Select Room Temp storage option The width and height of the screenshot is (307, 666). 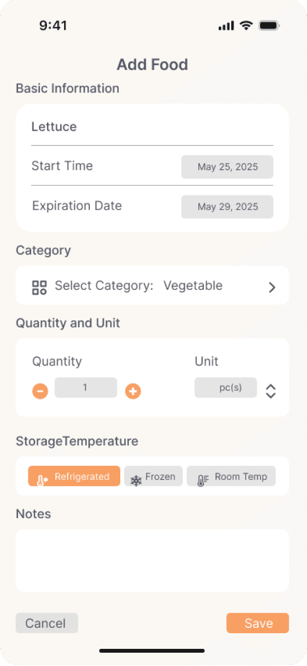(231, 476)
